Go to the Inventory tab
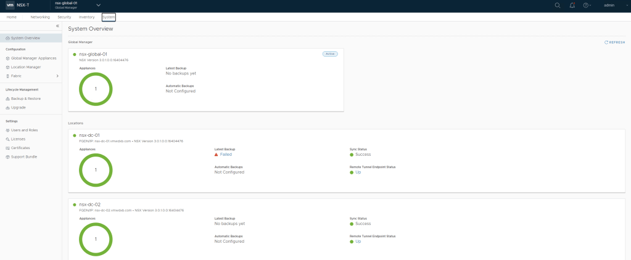 coord(87,17)
